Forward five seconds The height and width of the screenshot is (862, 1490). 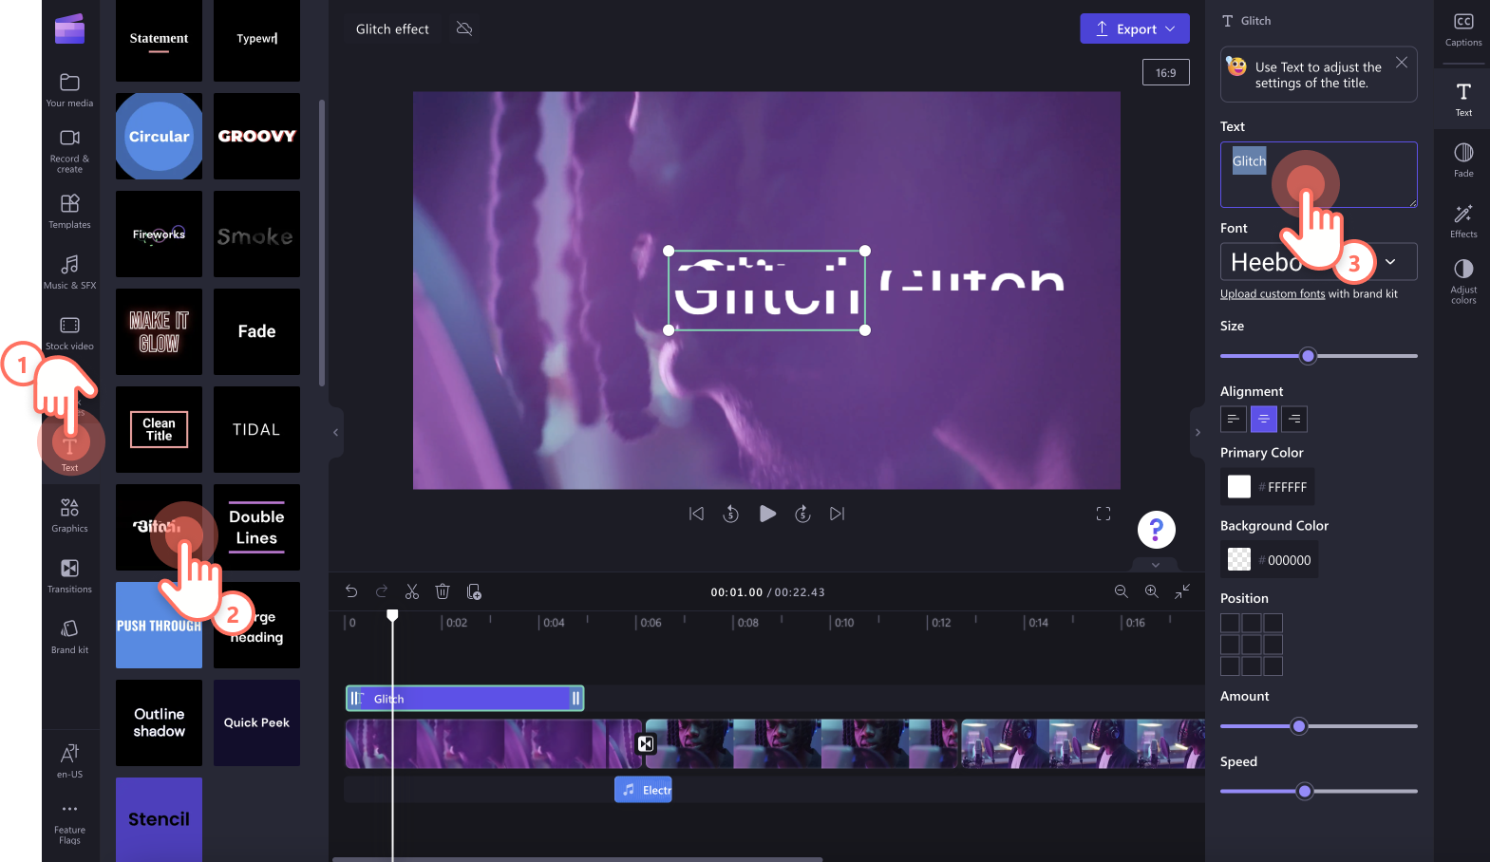point(802,514)
